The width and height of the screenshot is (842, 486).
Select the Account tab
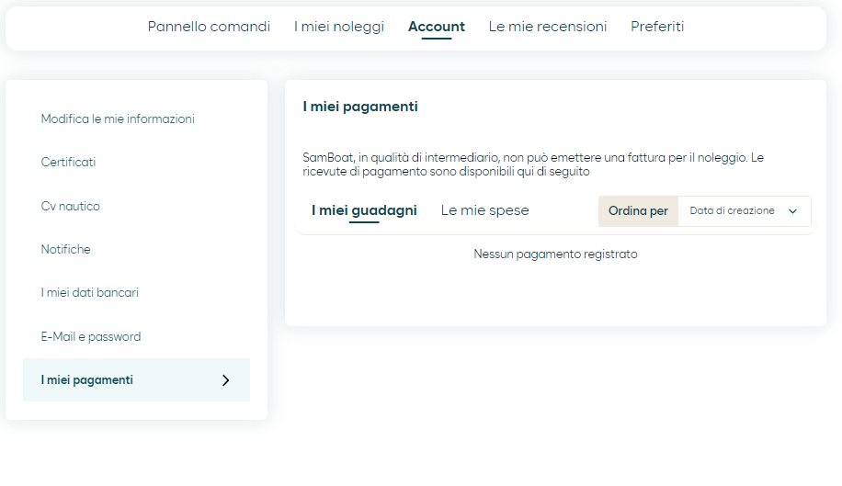(x=437, y=27)
